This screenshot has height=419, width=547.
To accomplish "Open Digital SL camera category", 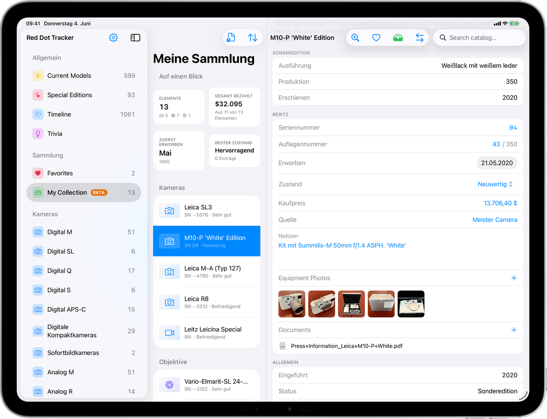I will pos(84,251).
